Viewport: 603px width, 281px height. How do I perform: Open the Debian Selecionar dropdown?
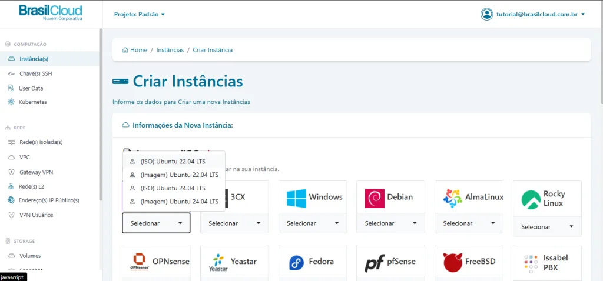pos(391,223)
